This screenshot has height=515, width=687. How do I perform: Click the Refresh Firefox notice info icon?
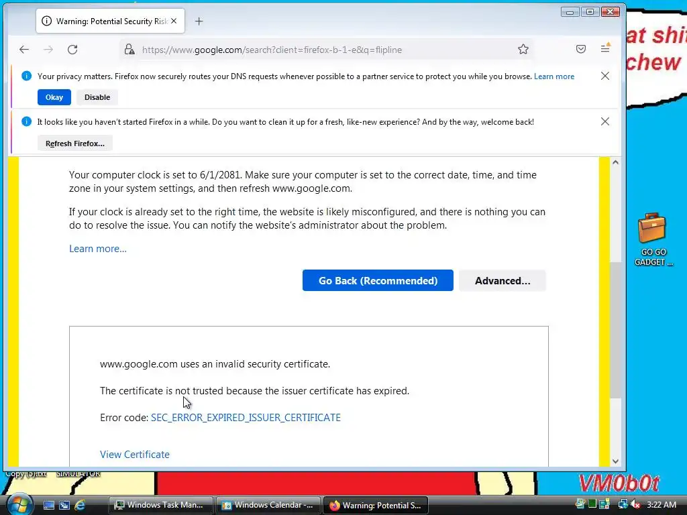[26, 122]
